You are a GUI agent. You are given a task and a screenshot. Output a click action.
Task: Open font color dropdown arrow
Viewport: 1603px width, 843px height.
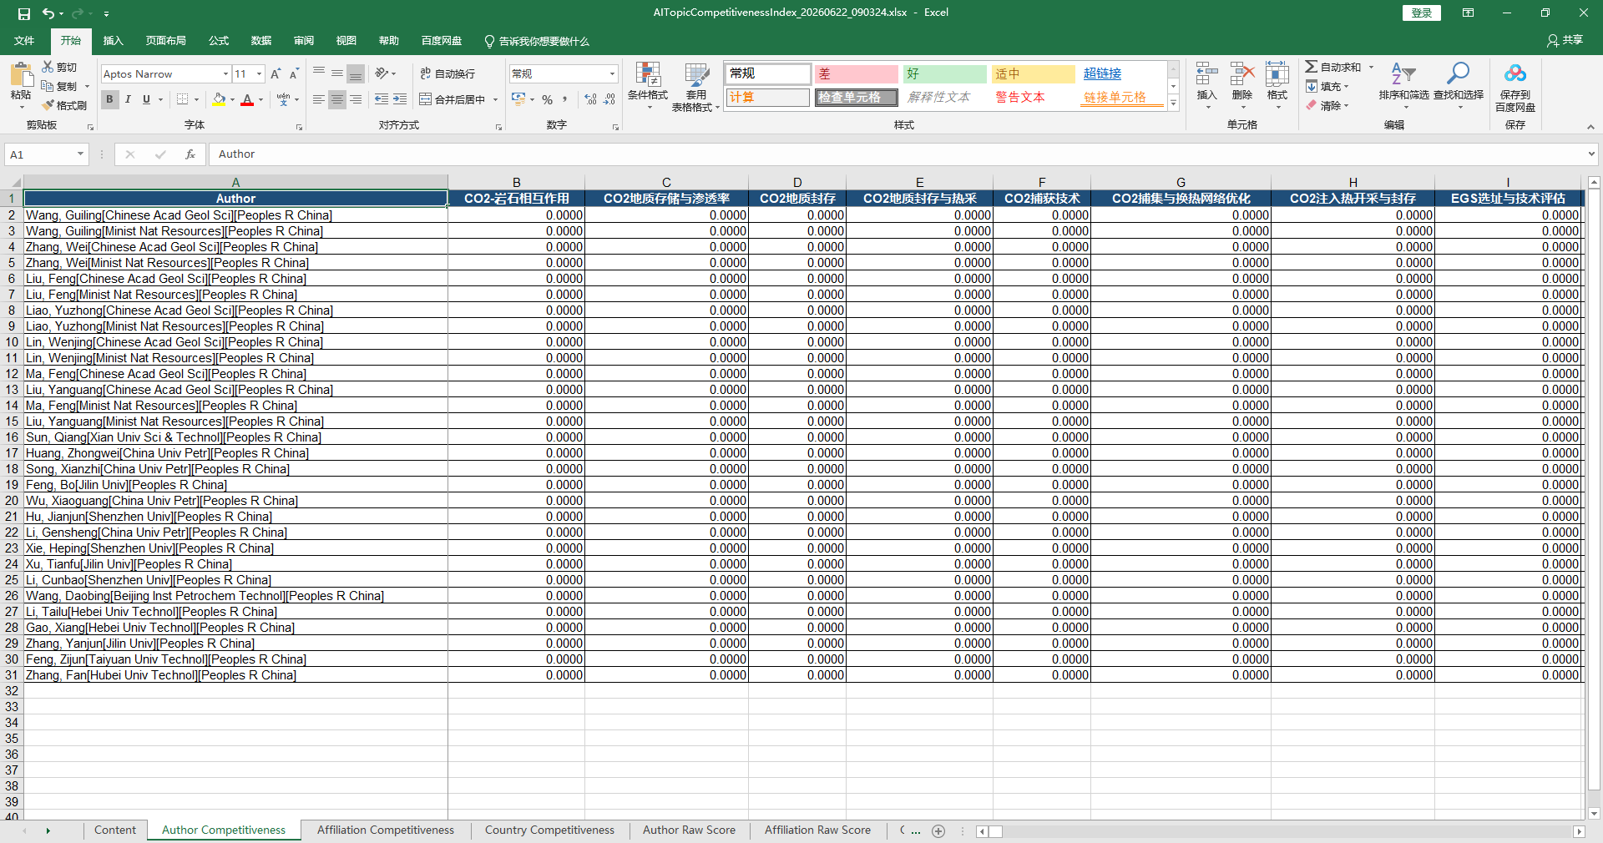pos(260,99)
